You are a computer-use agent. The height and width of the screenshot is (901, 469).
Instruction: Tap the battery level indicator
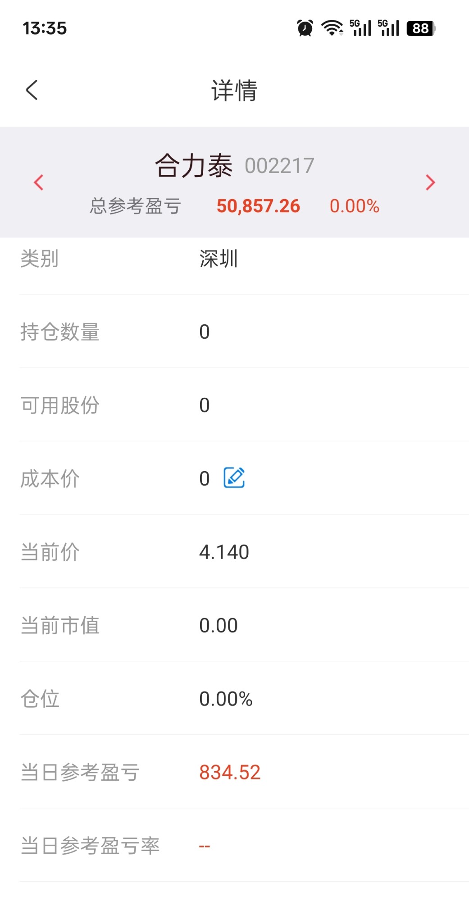(421, 28)
